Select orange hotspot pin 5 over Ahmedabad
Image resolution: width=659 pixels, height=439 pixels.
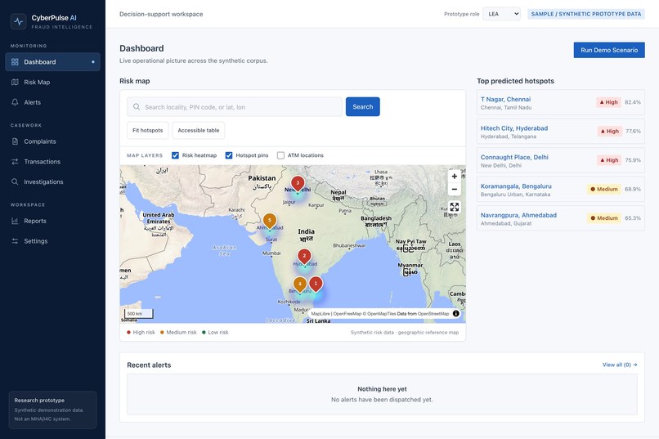coord(269,221)
